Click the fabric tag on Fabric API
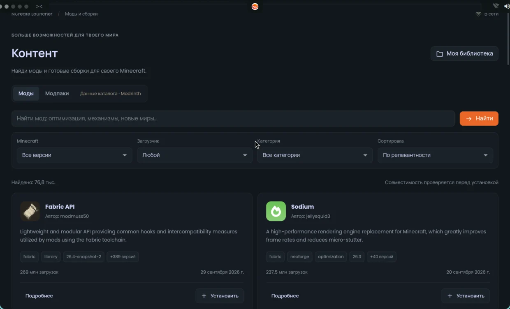The width and height of the screenshot is (510, 309). coord(30,257)
